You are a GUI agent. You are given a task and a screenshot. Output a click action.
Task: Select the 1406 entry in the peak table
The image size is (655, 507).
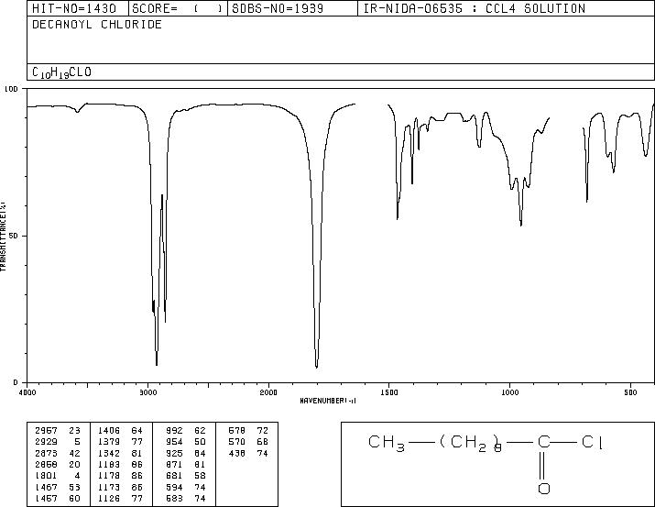pos(120,431)
